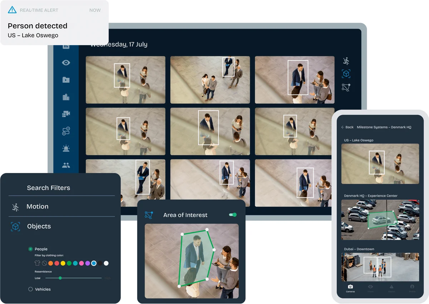Click the eye icon in left sidebar

(x=66, y=63)
